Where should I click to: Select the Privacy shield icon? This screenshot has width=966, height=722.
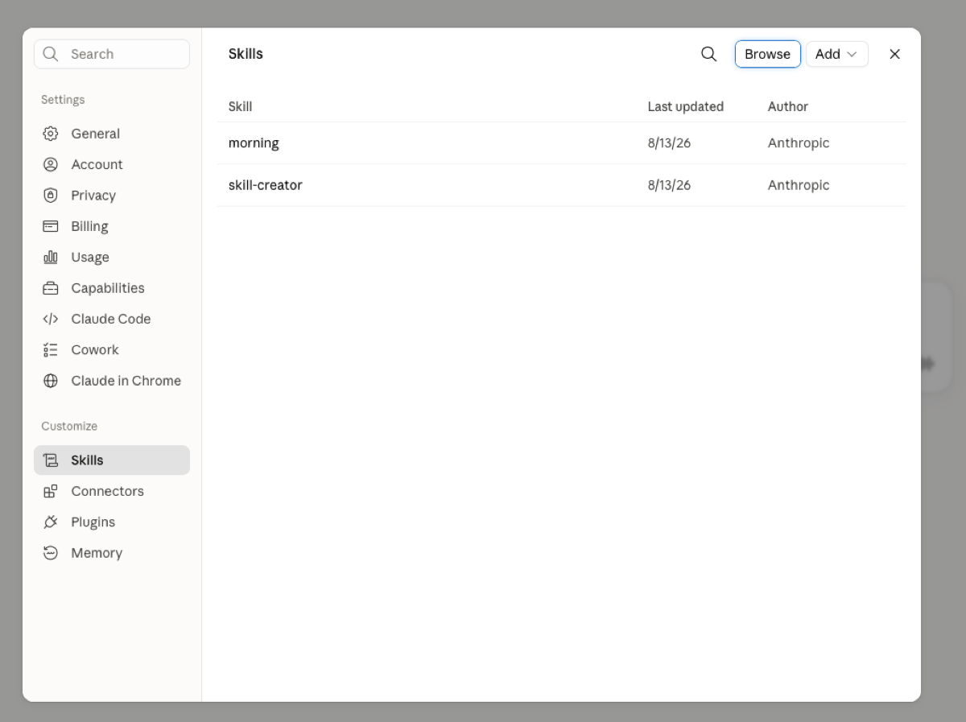[x=51, y=196]
